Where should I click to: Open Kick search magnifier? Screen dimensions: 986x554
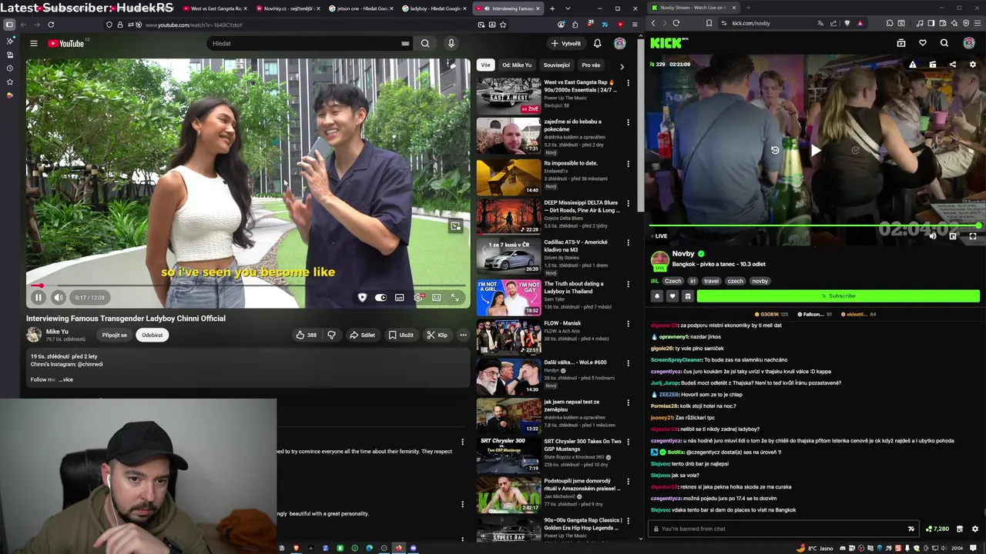pyautogui.click(x=944, y=43)
